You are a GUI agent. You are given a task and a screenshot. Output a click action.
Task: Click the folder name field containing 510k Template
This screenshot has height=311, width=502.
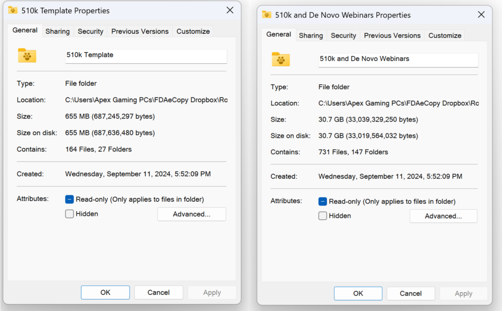pos(146,55)
